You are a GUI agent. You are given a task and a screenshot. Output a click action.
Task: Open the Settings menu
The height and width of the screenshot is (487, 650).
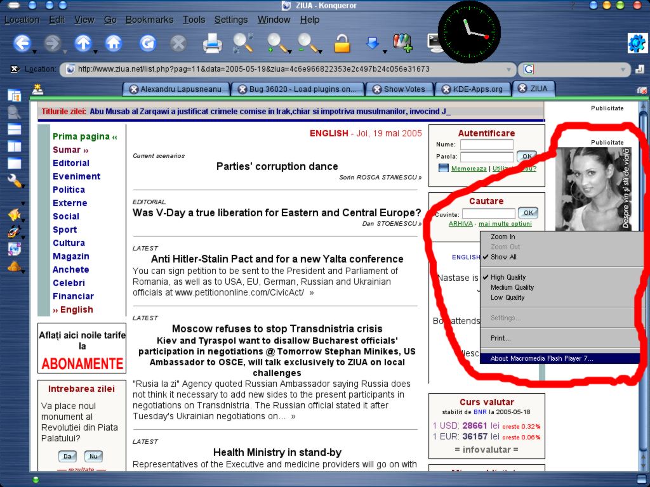(231, 20)
